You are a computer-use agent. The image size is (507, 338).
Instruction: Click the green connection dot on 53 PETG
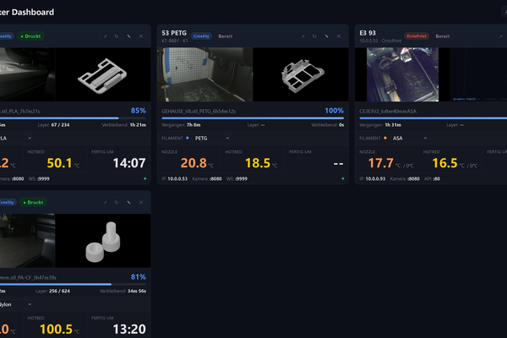coord(343,178)
